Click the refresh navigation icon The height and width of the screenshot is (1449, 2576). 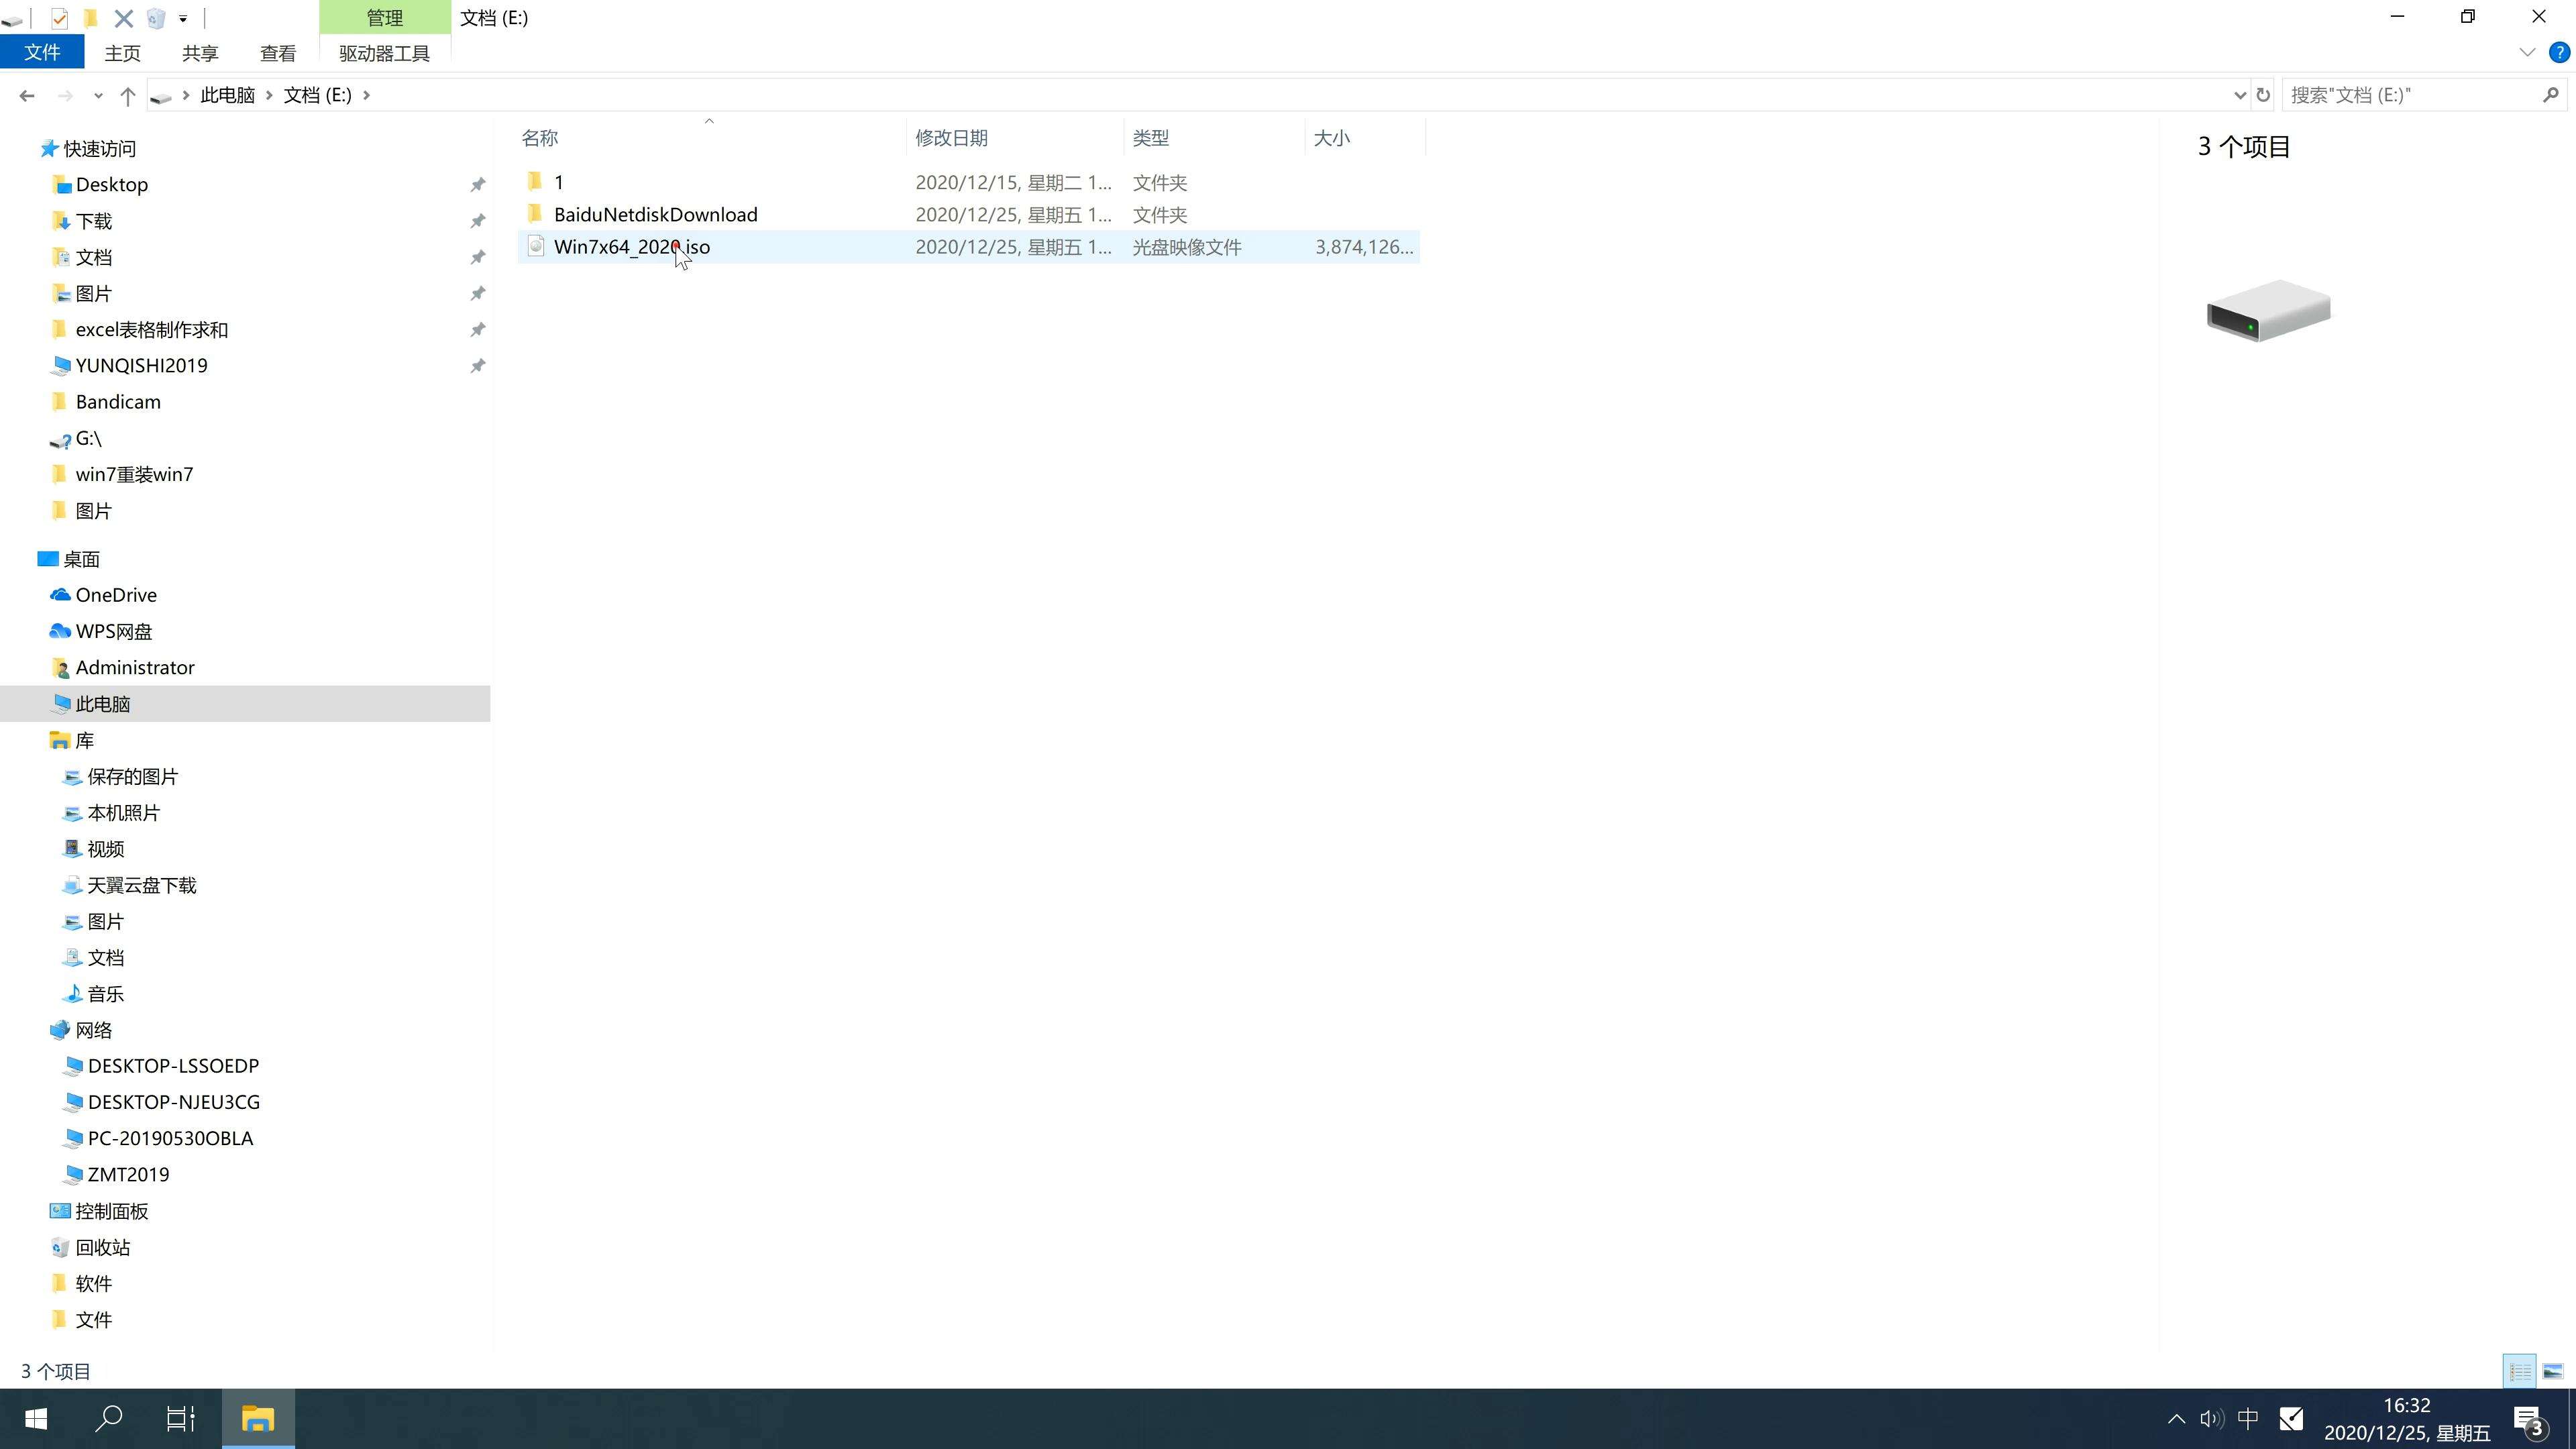coord(2263,94)
